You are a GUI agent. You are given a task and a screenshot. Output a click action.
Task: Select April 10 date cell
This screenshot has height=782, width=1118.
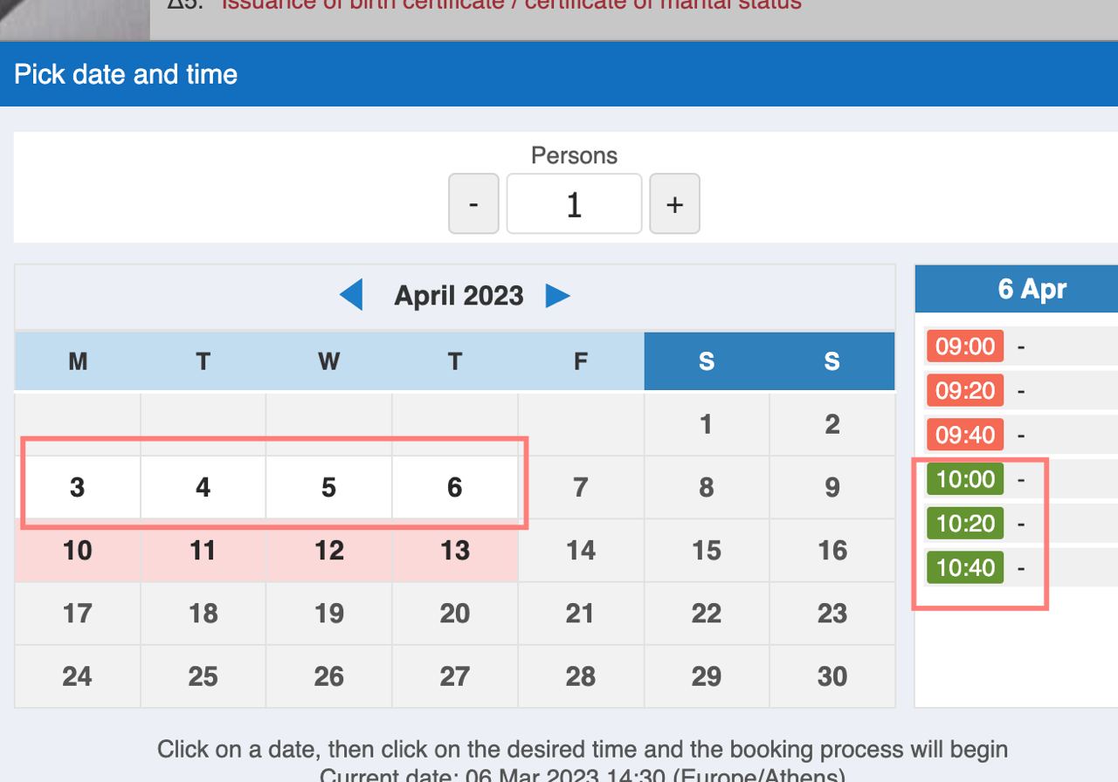[x=78, y=551]
